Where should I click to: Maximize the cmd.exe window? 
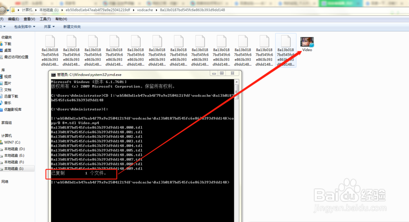point(222,73)
